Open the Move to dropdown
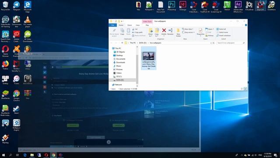The width and height of the screenshot is (280, 158). point(150,32)
